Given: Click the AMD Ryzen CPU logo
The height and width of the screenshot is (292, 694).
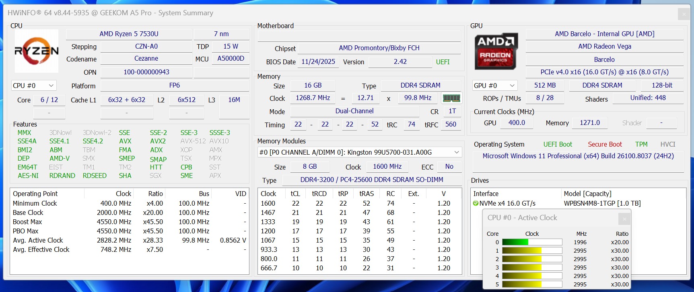Looking at the screenshot, I should click(x=37, y=51).
